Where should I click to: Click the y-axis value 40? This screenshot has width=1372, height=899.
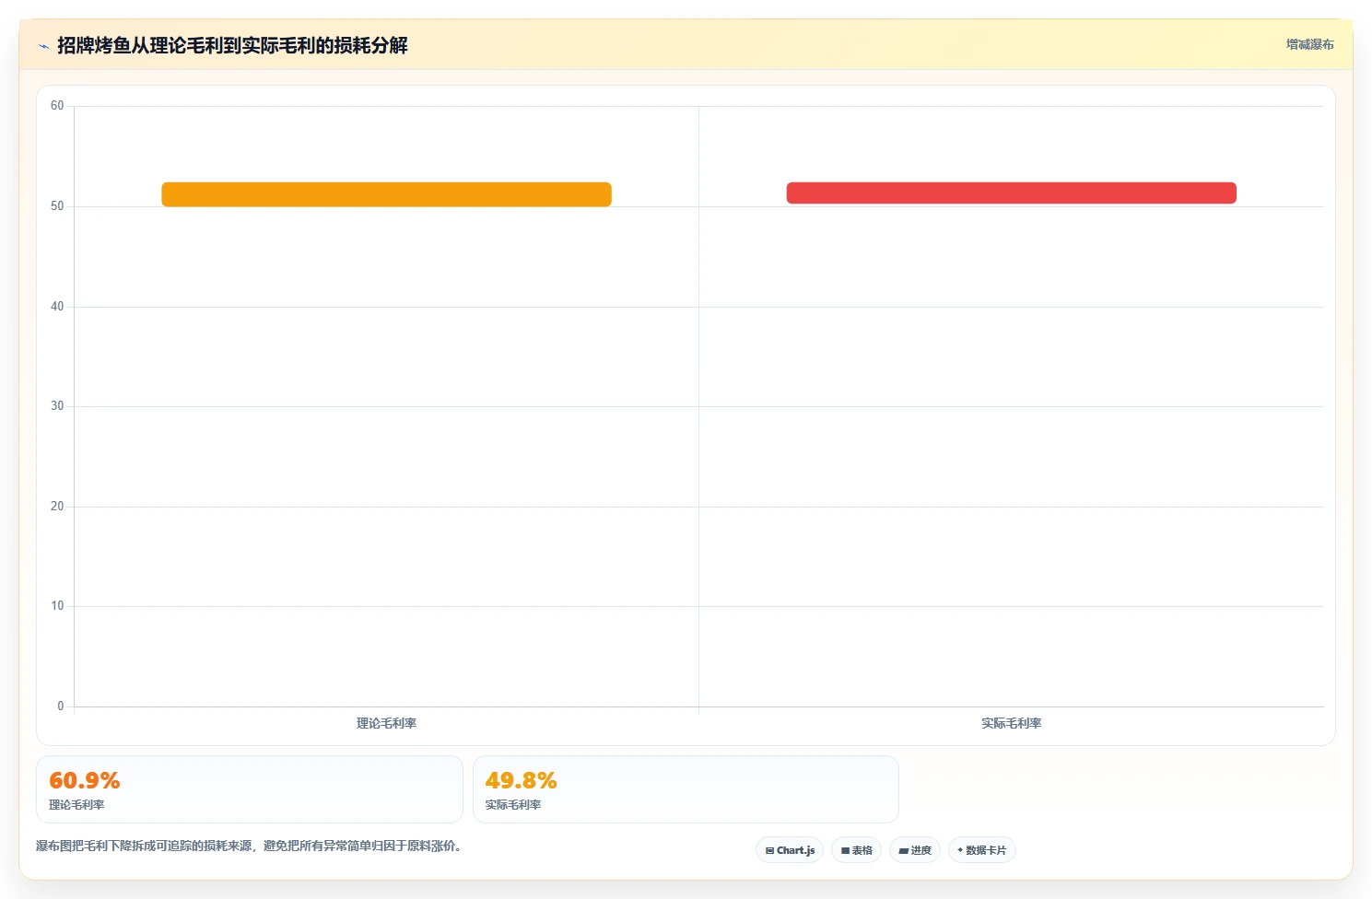57,307
